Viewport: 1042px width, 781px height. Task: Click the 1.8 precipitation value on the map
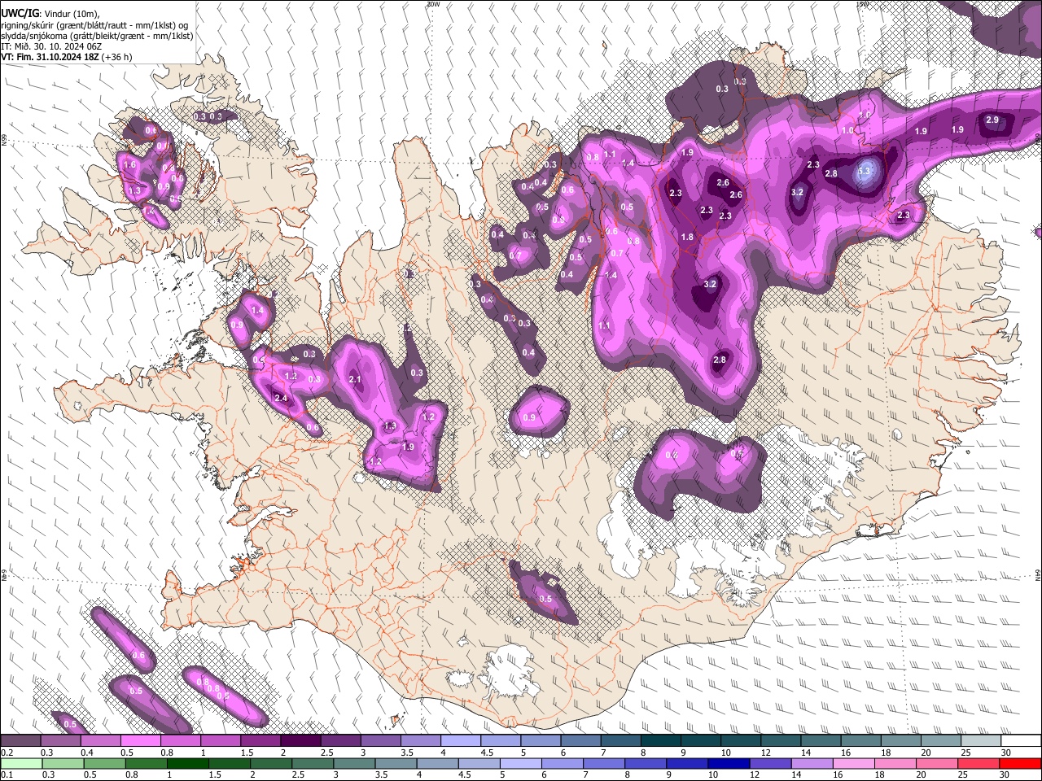[687, 238]
